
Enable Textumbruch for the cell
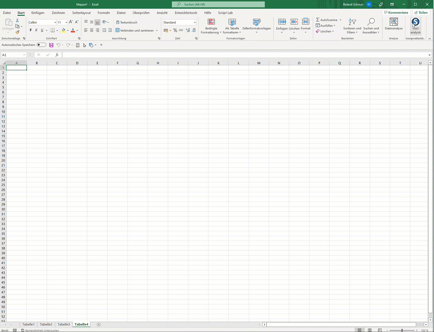126,22
